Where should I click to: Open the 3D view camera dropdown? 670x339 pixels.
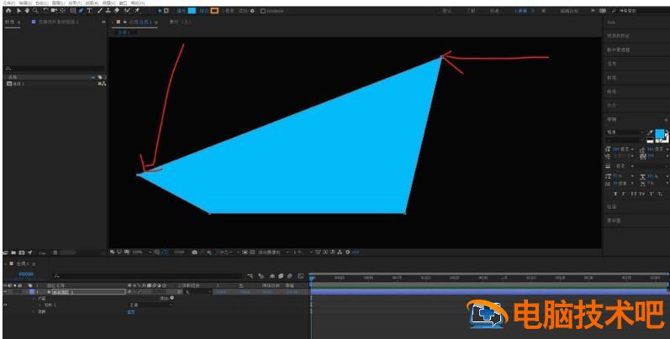(x=273, y=253)
